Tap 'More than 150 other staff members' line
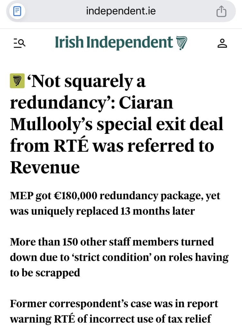 [112, 242]
